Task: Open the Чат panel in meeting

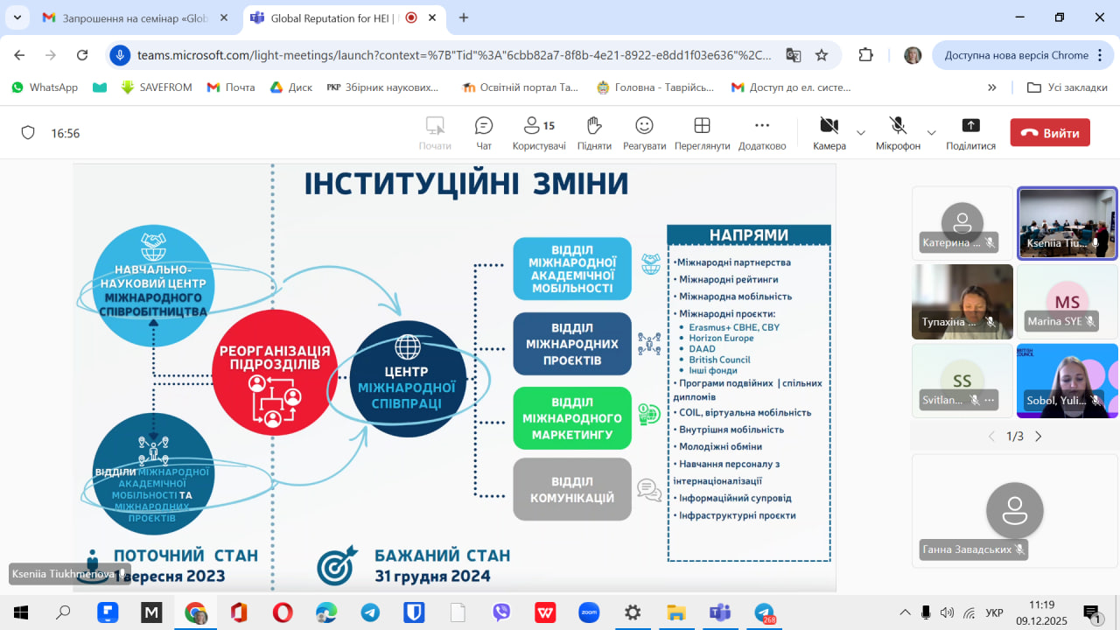Action: [x=484, y=133]
